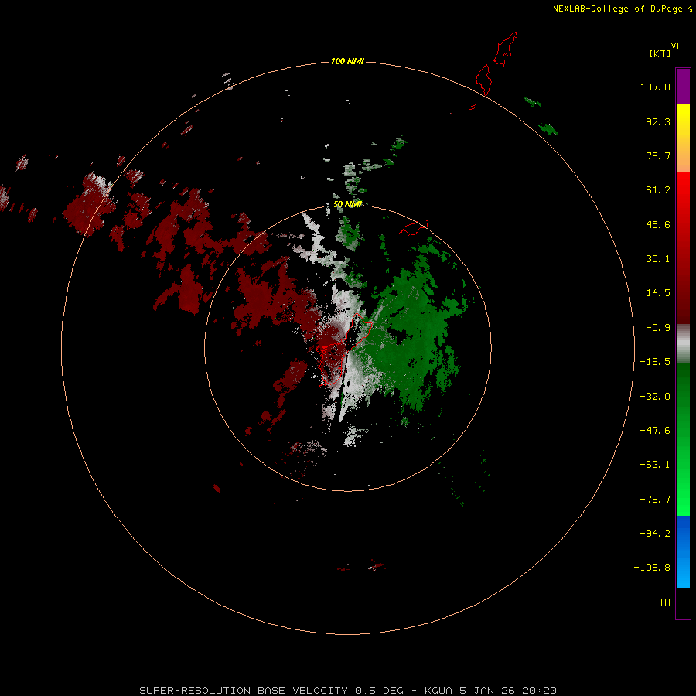Click the 14.5 legend value
This screenshot has width=696, height=696.
(658, 293)
